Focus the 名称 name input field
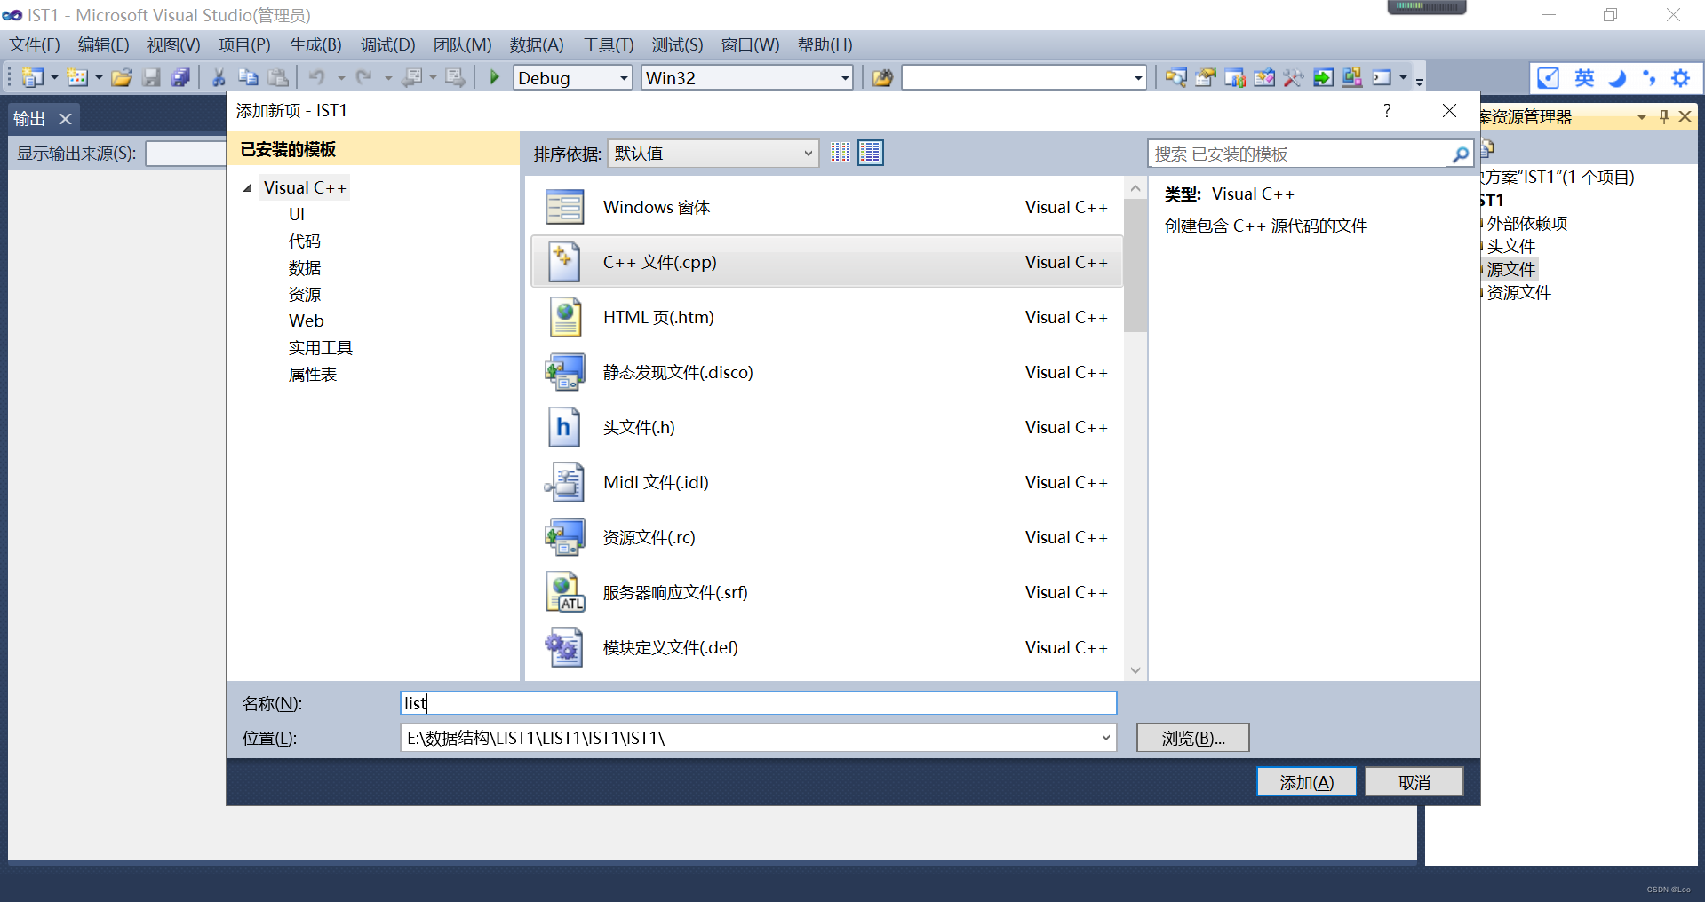The height and width of the screenshot is (902, 1705). tap(758, 703)
